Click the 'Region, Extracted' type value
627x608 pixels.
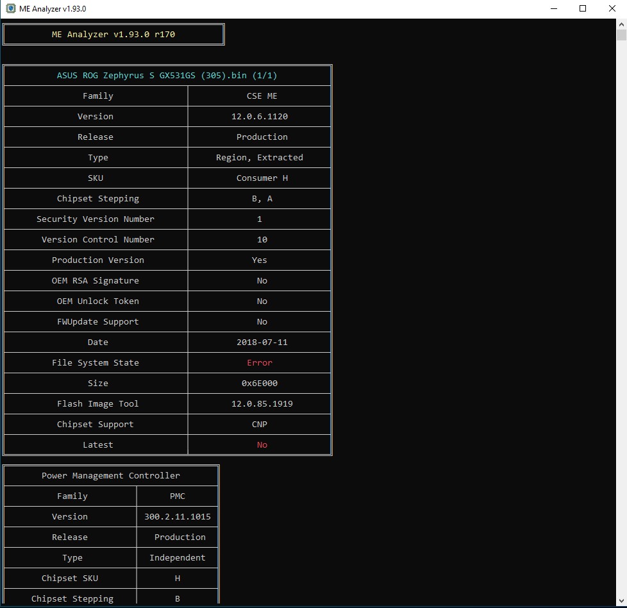pos(260,158)
